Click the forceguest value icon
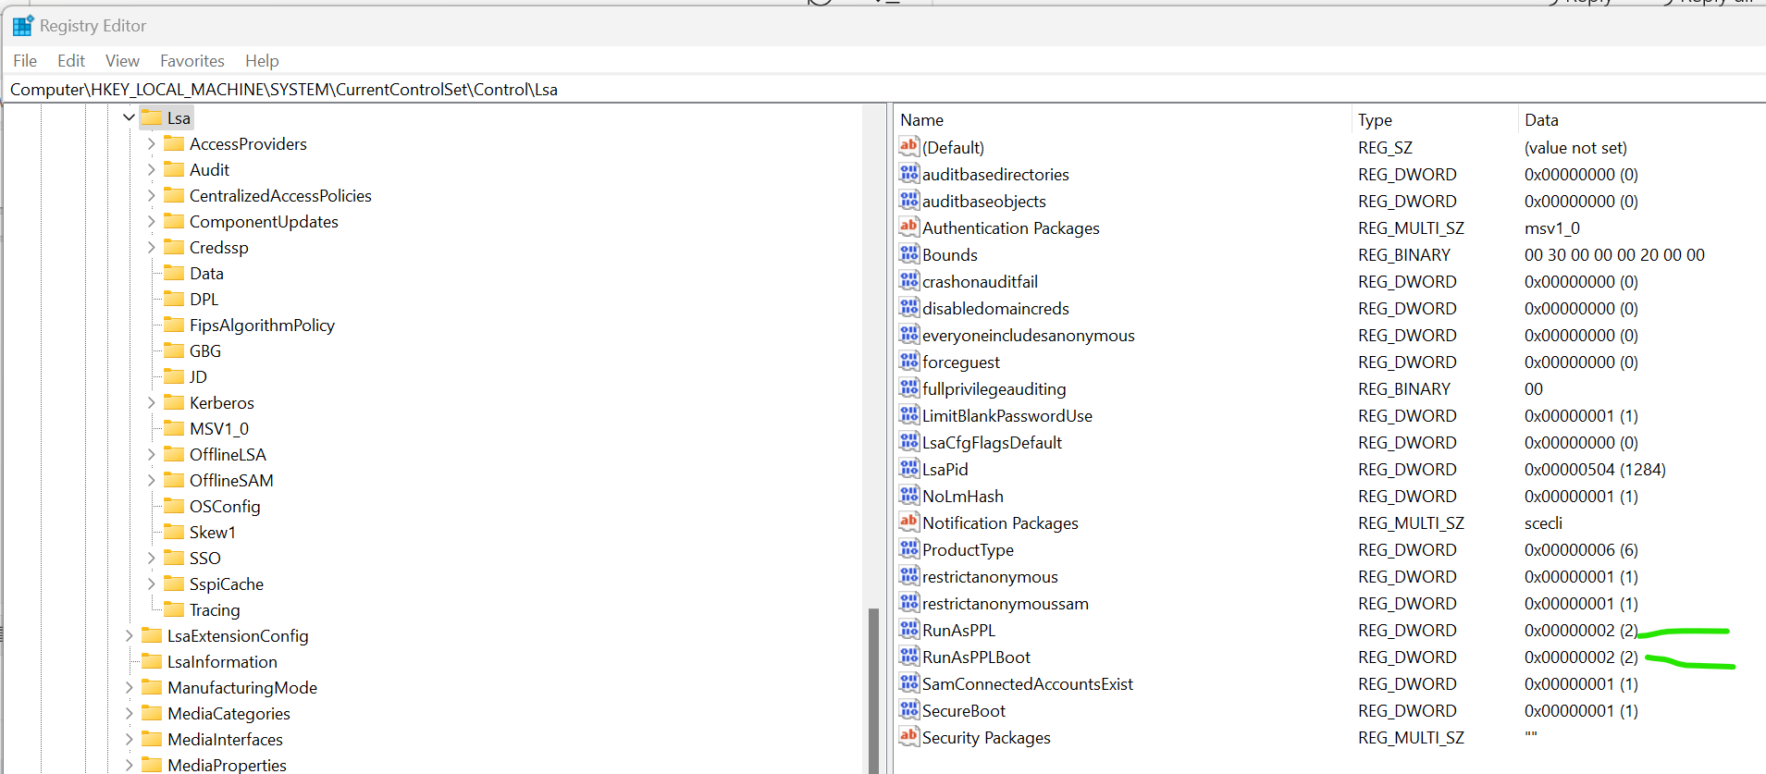The image size is (1766, 774). (x=909, y=361)
